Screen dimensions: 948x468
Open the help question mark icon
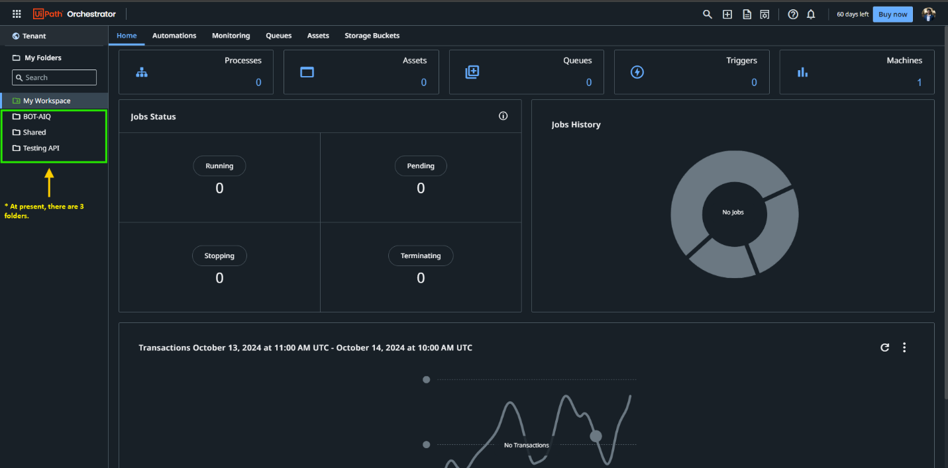[x=793, y=15]
